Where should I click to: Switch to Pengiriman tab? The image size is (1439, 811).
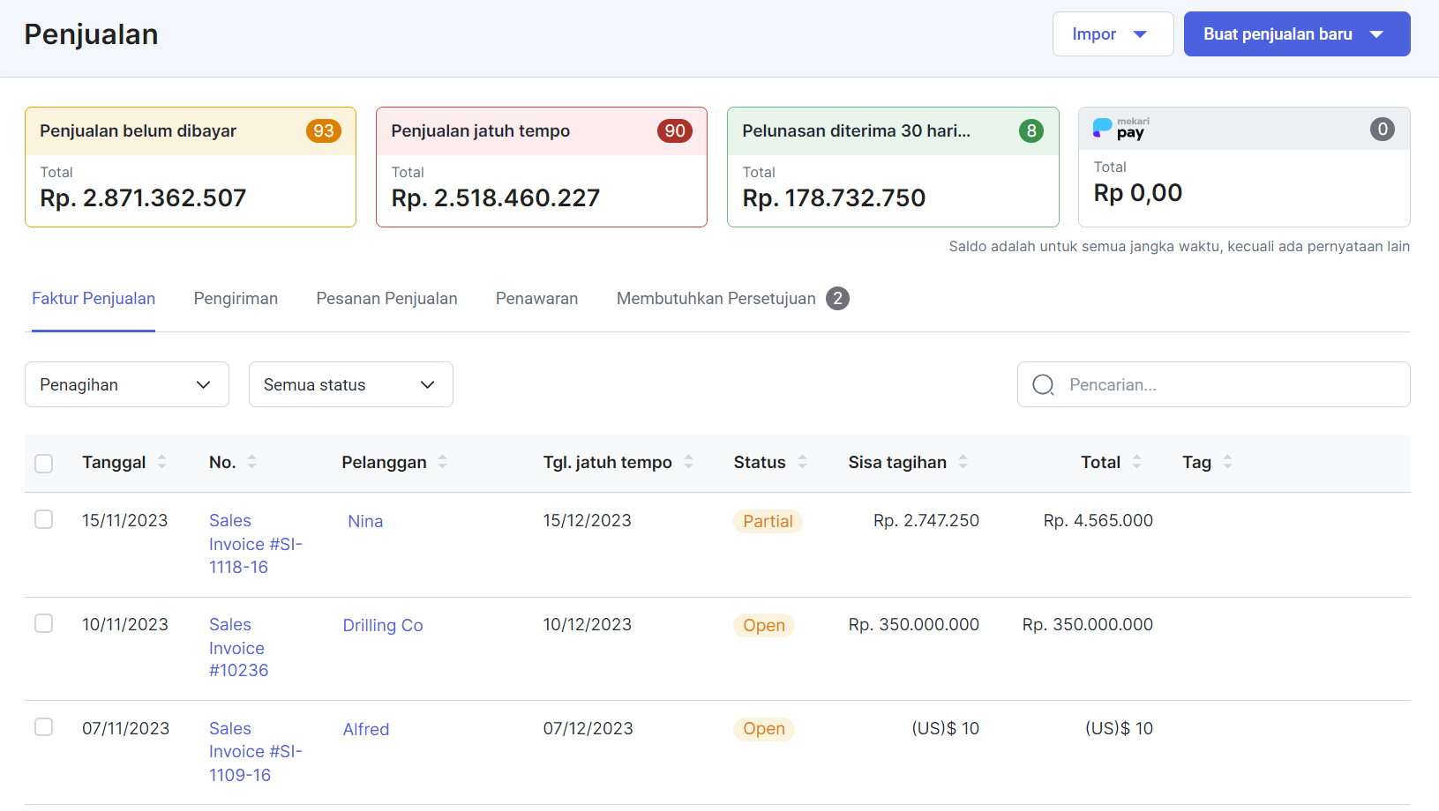pyautogui.click(x=236, y=299)
